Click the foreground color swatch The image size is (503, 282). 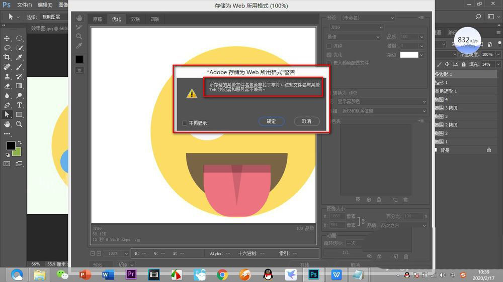point(10,146)
